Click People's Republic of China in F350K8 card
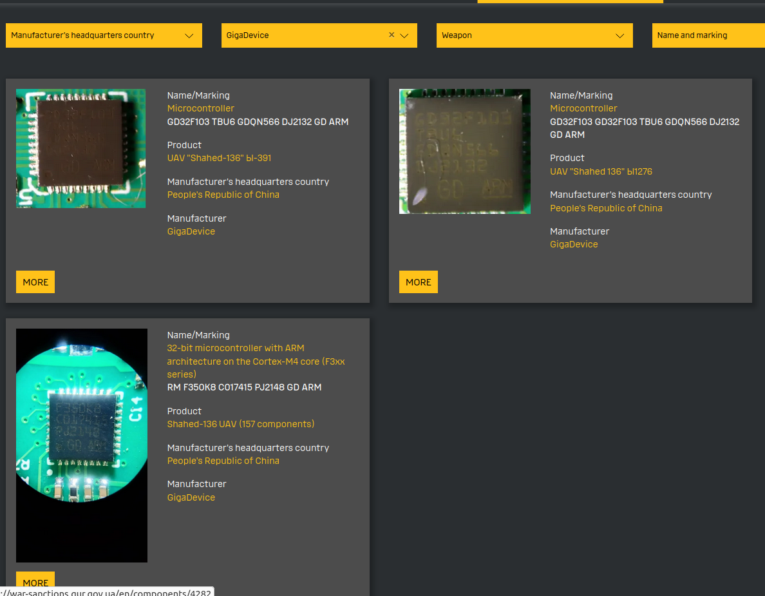Screen dimensions: 765x596 point(223,461)
